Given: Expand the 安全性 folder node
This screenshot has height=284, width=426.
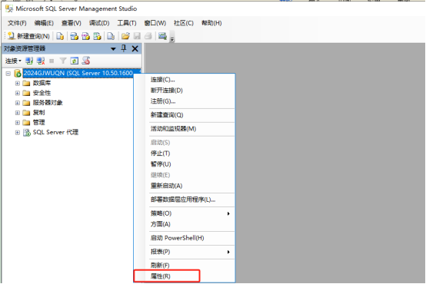Looking at the screenshot, I should click(x=18, y=93).
